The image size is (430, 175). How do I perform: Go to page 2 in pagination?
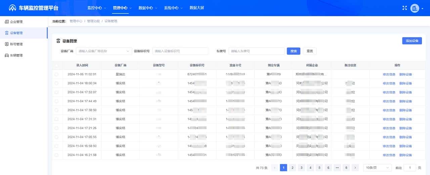coord(292,168)
